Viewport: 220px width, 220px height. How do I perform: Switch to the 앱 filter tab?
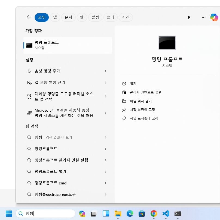point(55,17)
